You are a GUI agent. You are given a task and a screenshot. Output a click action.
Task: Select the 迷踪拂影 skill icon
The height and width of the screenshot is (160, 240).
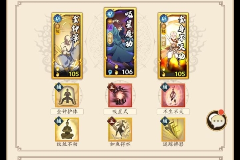click(x=173, y=130)
